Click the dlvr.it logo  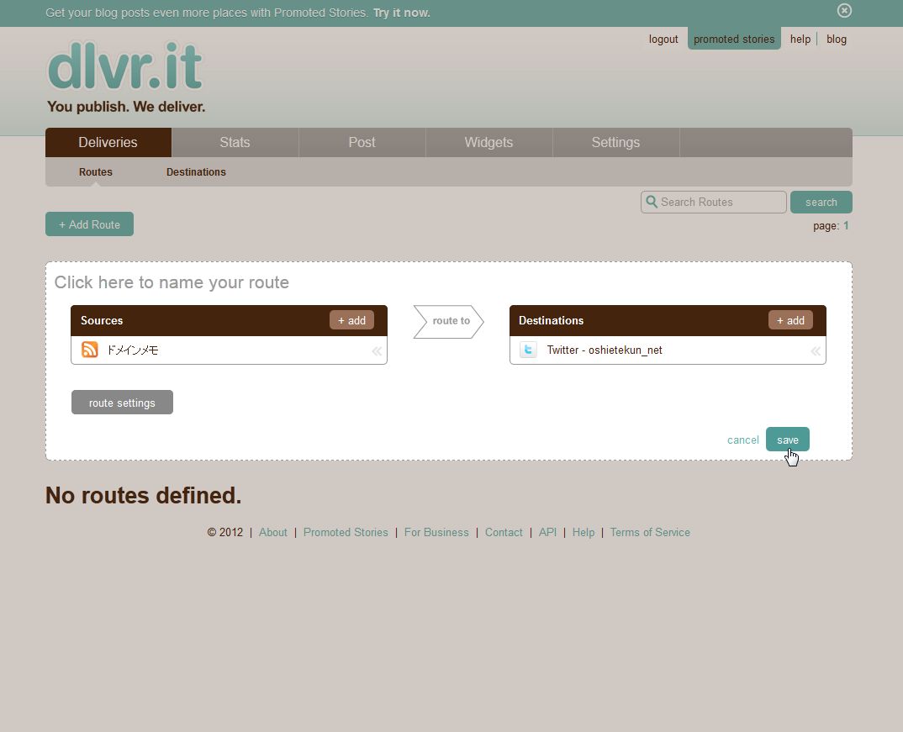[125, 66]
